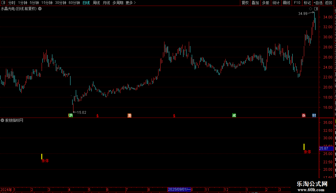Select the 30分钟 period tab
This screenshot has width=336, height=193.
point(61,3)
